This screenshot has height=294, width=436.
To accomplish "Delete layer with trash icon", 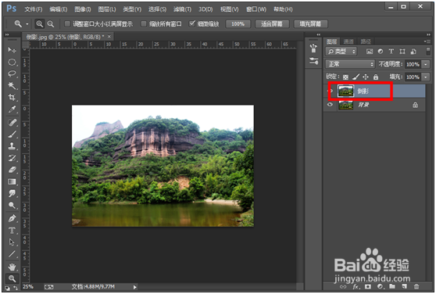I will pyautogui.click(x=416, y=286).
